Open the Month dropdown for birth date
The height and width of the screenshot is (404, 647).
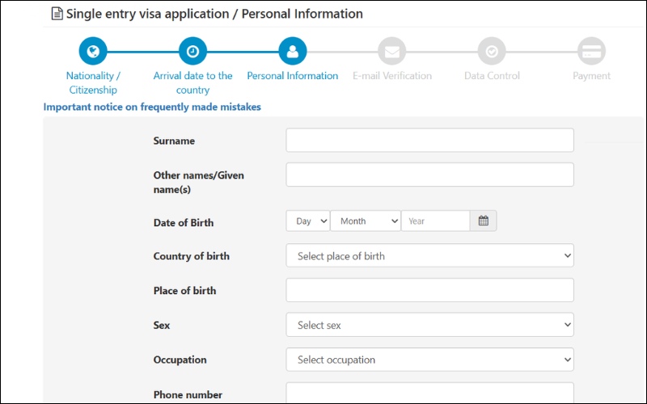point(366,221)
